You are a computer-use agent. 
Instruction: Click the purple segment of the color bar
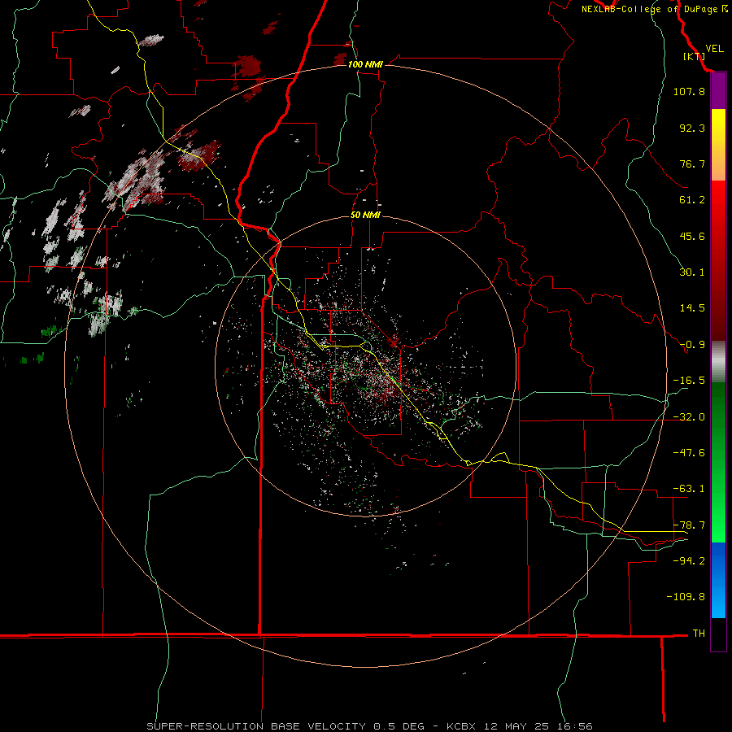[x=718, y=91]
